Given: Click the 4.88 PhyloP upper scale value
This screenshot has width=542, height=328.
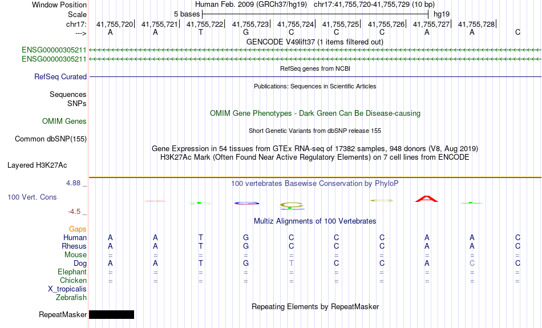Looking at the screenshot, I should coord(73,183).
